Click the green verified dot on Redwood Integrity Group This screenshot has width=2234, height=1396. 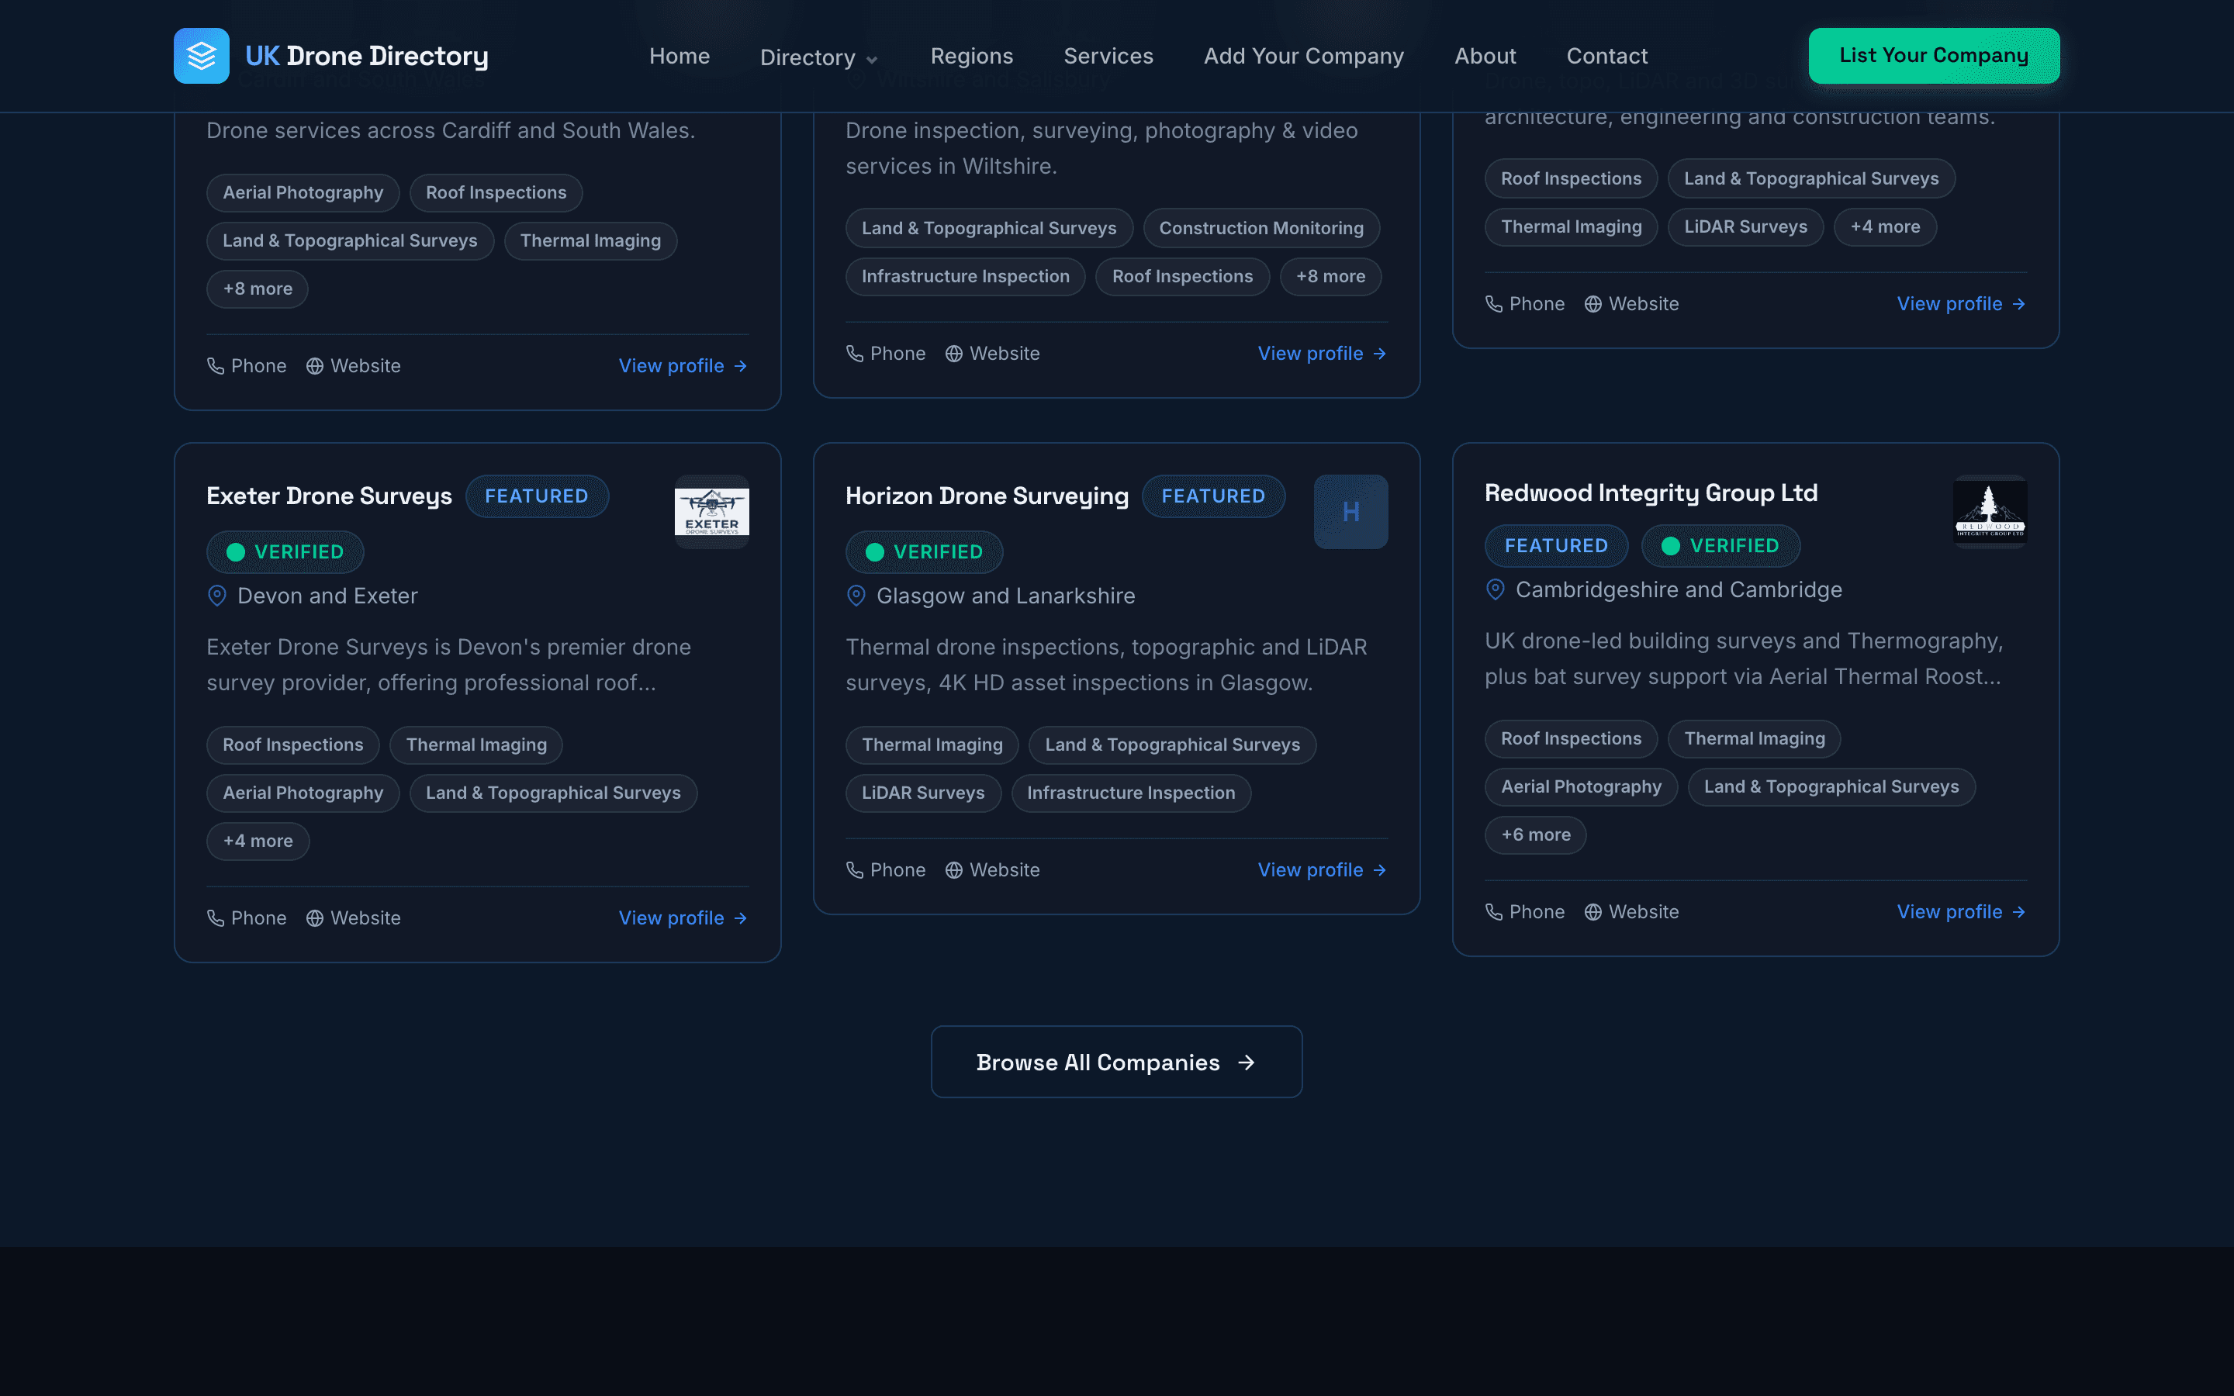1671,546
